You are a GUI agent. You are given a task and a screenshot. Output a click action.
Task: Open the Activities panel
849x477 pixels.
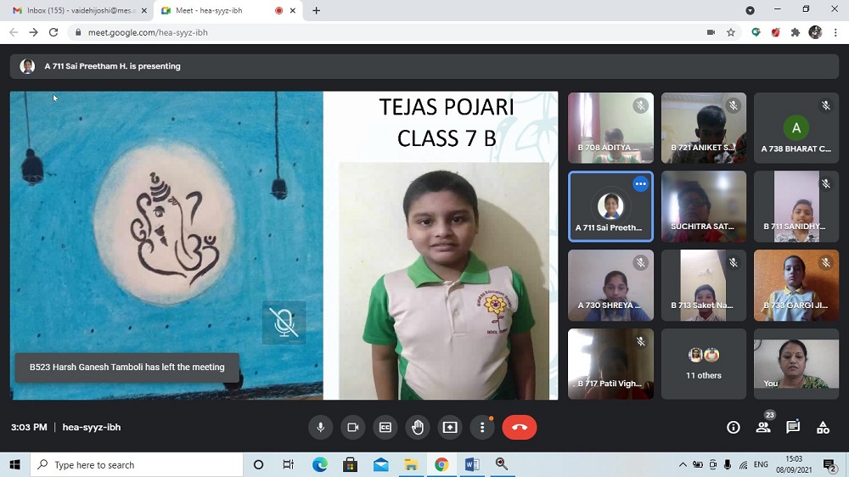pyautogui.click(x=823, y=428)
